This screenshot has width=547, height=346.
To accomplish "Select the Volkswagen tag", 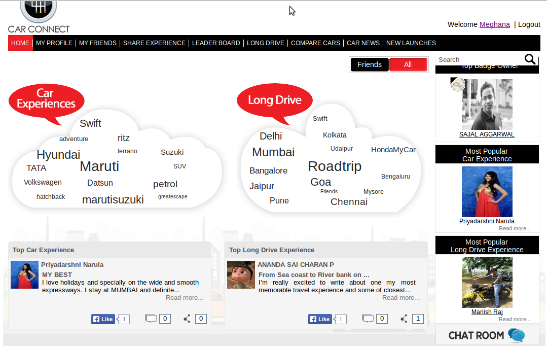I will point(43,182).
